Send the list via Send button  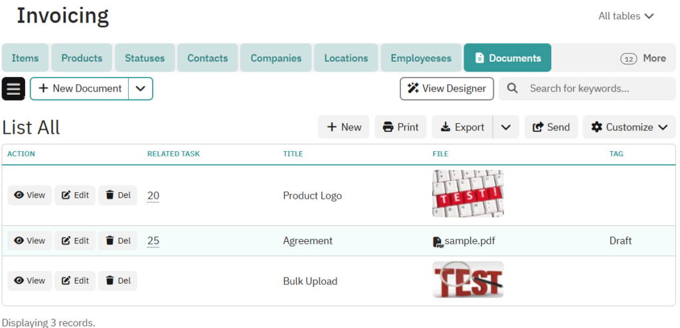coord(551,127)
